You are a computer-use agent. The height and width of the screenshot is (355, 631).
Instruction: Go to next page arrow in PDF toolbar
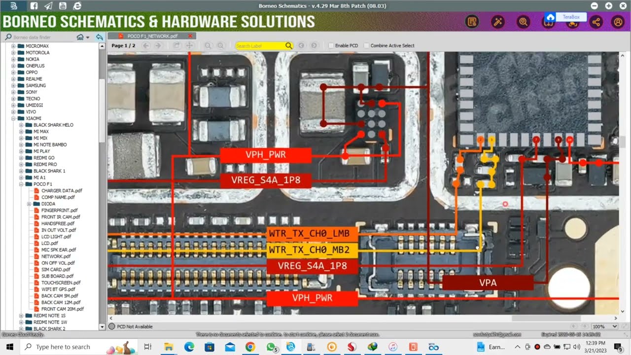[158, 45]
